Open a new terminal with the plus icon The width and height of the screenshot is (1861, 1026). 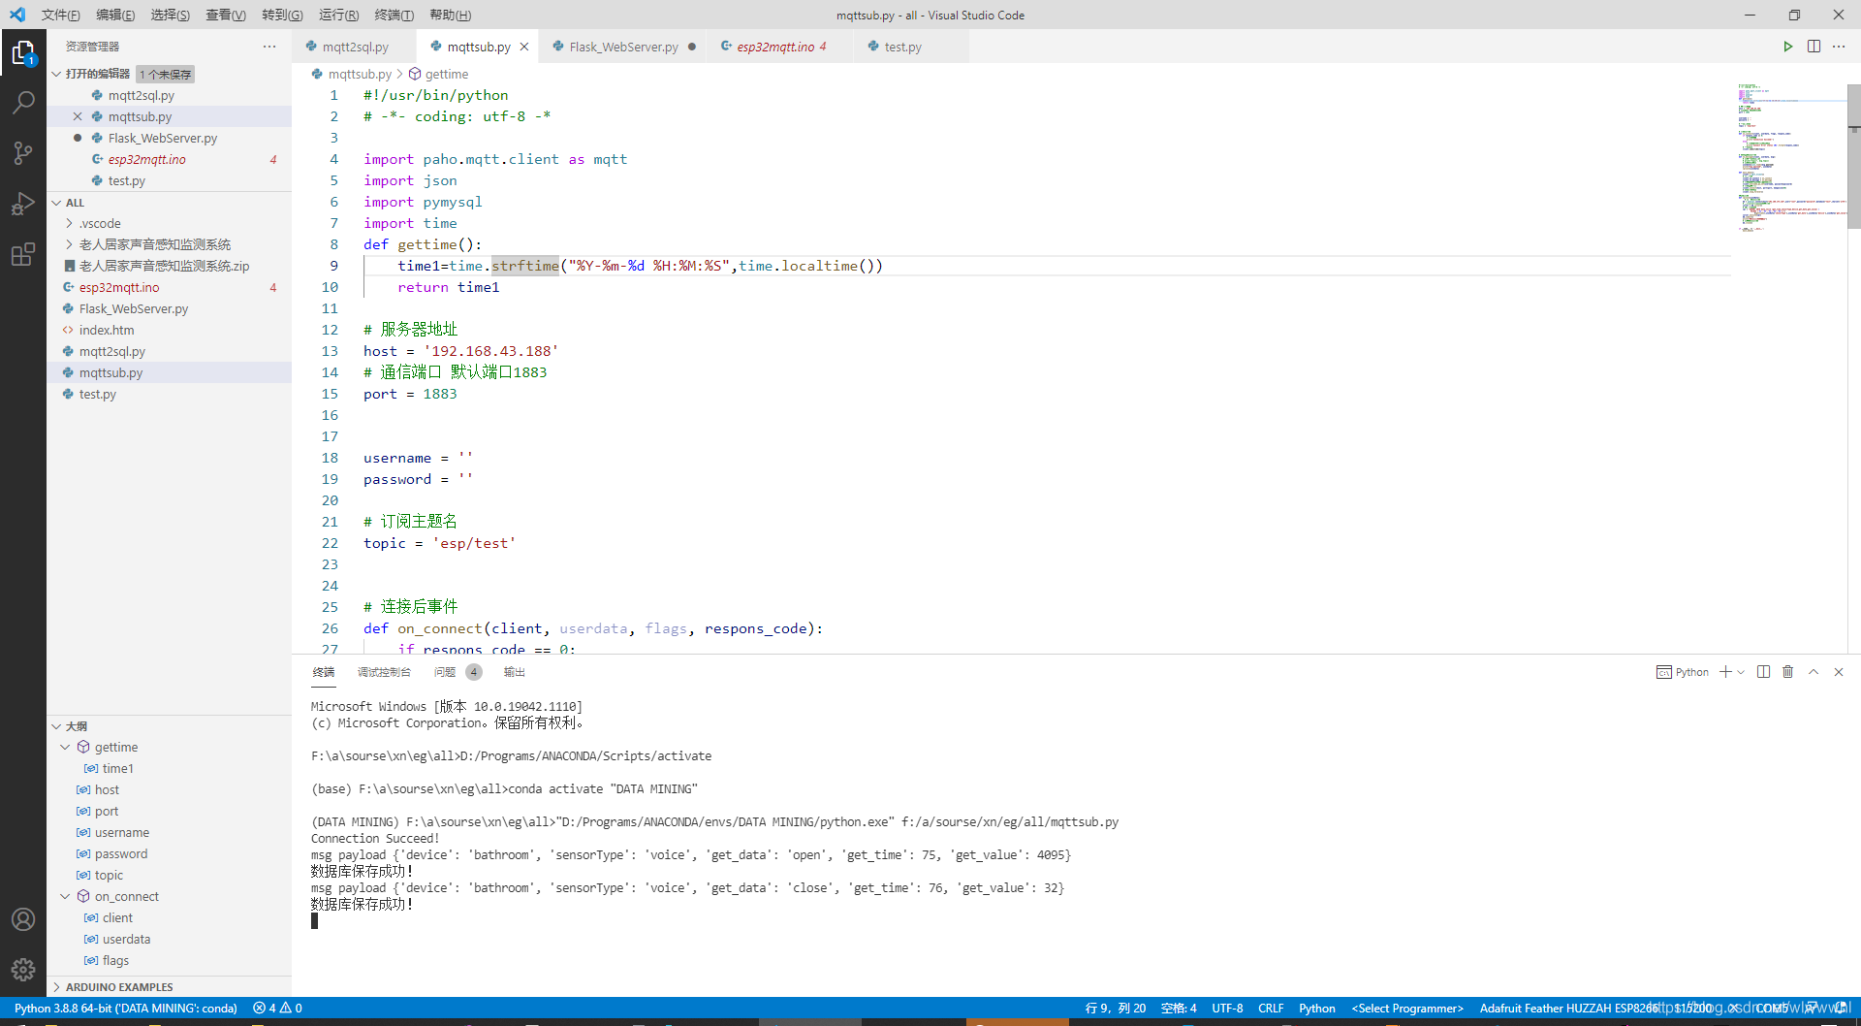[x=1725, y=671]
